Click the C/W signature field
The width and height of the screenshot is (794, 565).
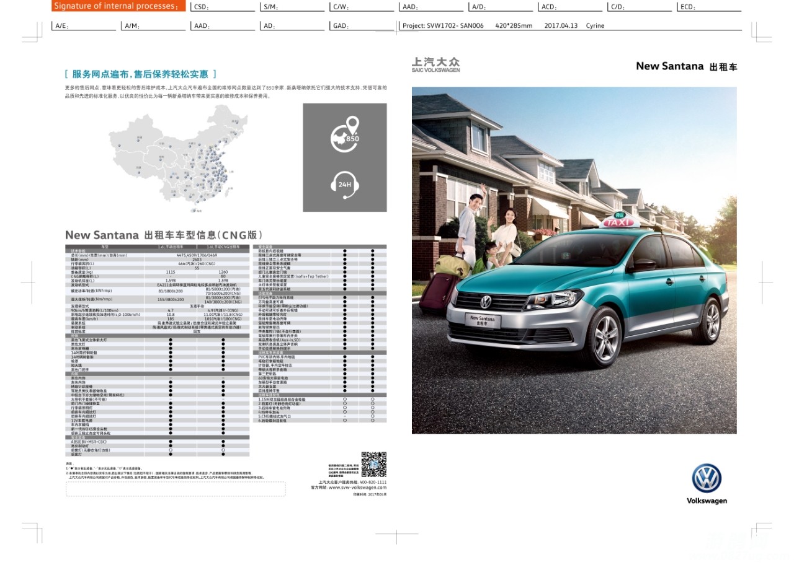point(362,7)
